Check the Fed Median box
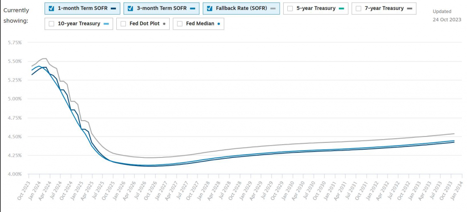The height and width of the screenshot is (212, 467). [180, 24]
